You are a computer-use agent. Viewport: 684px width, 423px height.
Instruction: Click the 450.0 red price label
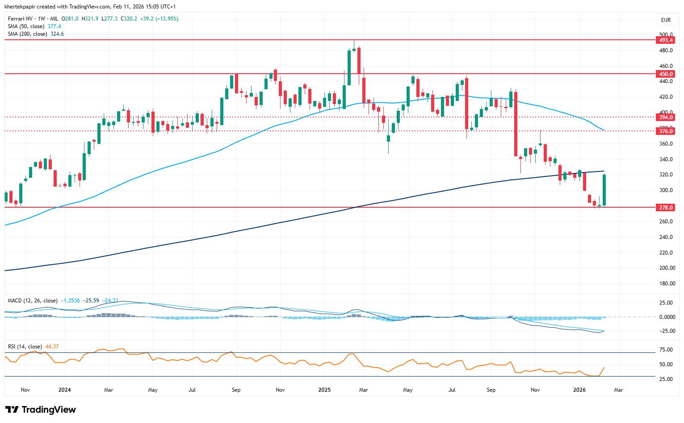pos(666,74)
